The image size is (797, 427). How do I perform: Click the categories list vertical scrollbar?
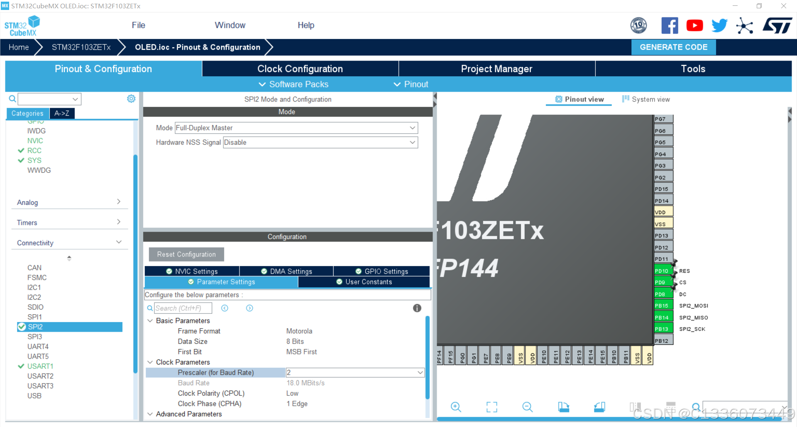135,264
